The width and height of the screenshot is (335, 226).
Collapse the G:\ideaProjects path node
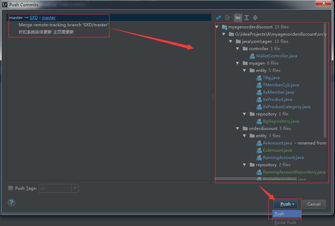click(x=224, y=34)
